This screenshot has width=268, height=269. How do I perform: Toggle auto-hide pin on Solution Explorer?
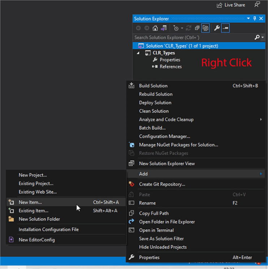pos(255,18)
